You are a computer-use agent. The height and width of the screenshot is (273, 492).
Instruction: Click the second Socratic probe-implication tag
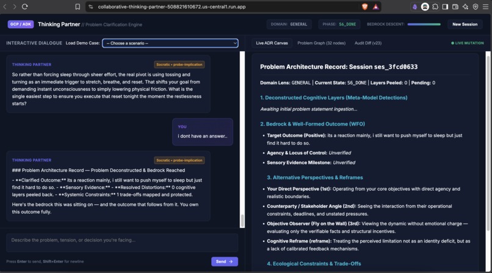179,160
